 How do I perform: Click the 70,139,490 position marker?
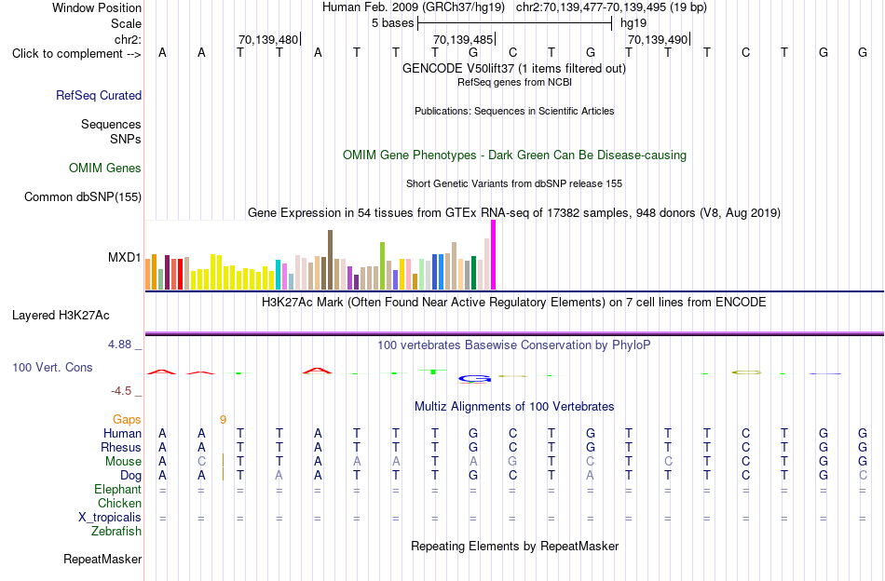[658, 39]
